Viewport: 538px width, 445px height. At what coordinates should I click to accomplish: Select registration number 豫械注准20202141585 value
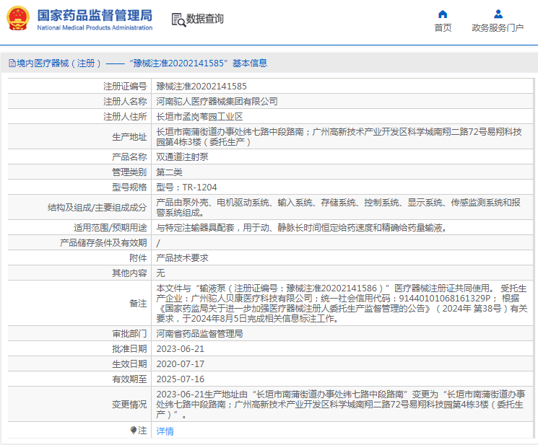tap(201, 87)
